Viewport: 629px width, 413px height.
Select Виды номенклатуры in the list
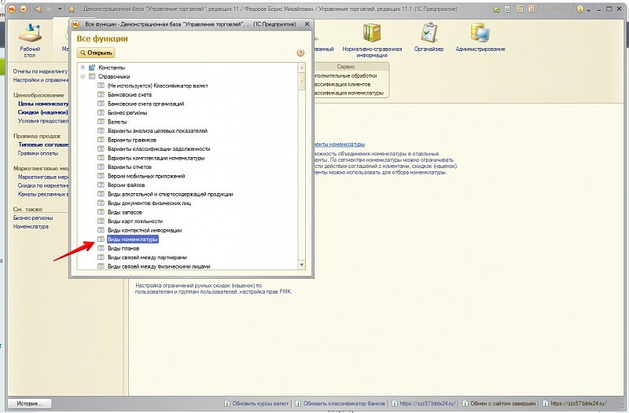[x=132, y=239]
